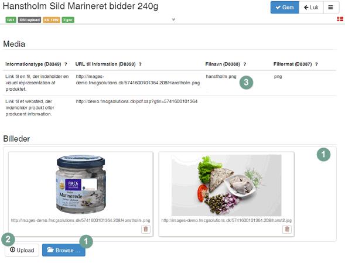Open the served herring plate thumbnail
The image size is (345, 263).
[x=227, y=185]
